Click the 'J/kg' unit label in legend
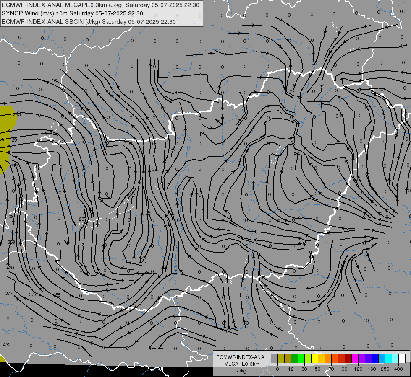The image size is (411, 377). pyautogui.click(x=241, y=371)
